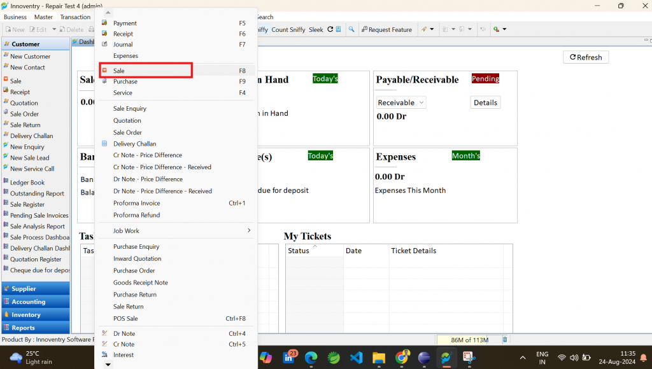652x369 pixels.
Task: Open dropdown arrow next to Edit button
Action: click(54, 29)
